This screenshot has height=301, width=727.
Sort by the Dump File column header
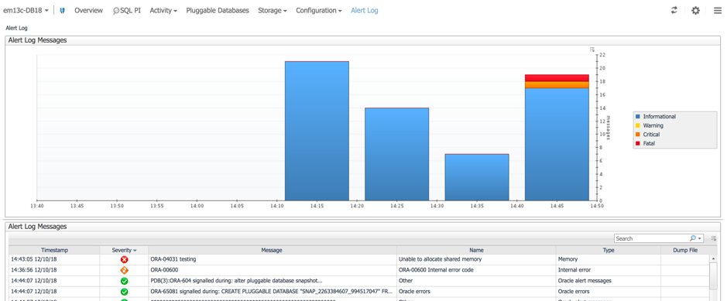(x=685, y=250)
